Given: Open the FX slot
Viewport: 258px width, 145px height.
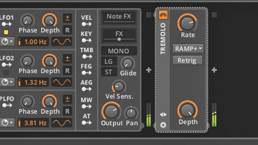Looking at the screenshot, I should pos(119,36).
